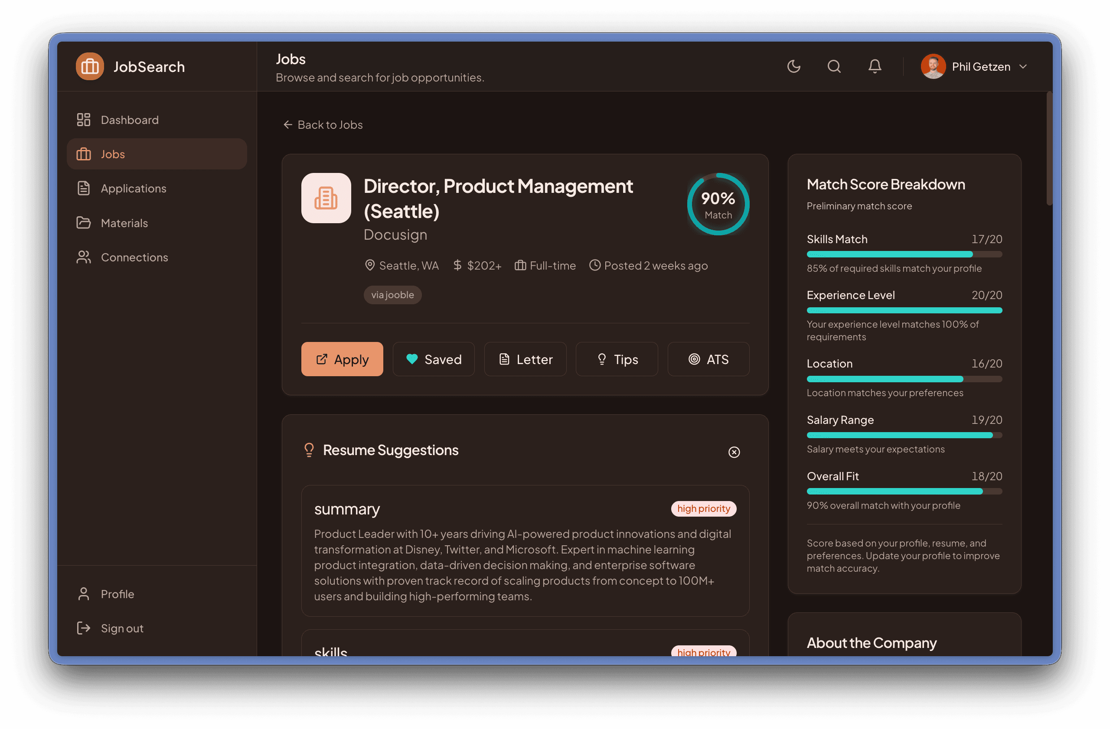Image resolution: width=1110 pixels, height=729 pixels.
Task: Open Materials folder in sidebar
Action: coord(124,223)
